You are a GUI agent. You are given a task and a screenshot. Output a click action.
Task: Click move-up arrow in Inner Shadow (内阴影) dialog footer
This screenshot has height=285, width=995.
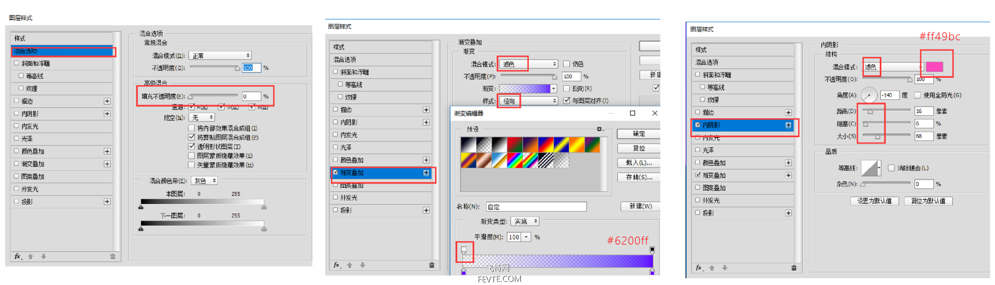tap(712, 268)
